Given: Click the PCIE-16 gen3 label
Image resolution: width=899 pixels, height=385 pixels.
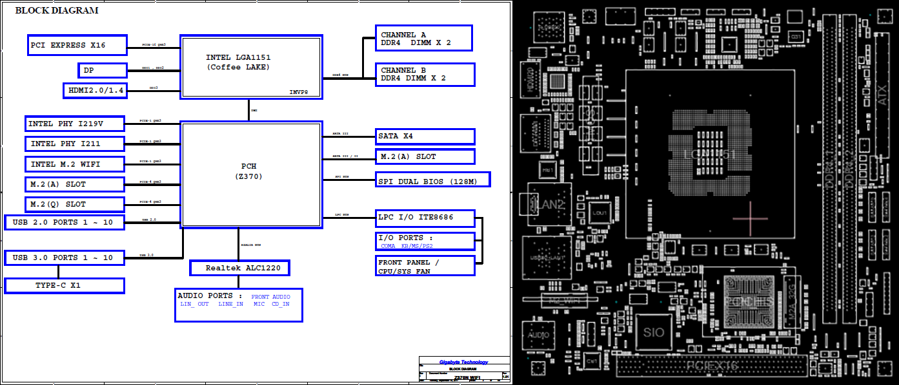Looking at the screenshot, I should tap(154, 45).
